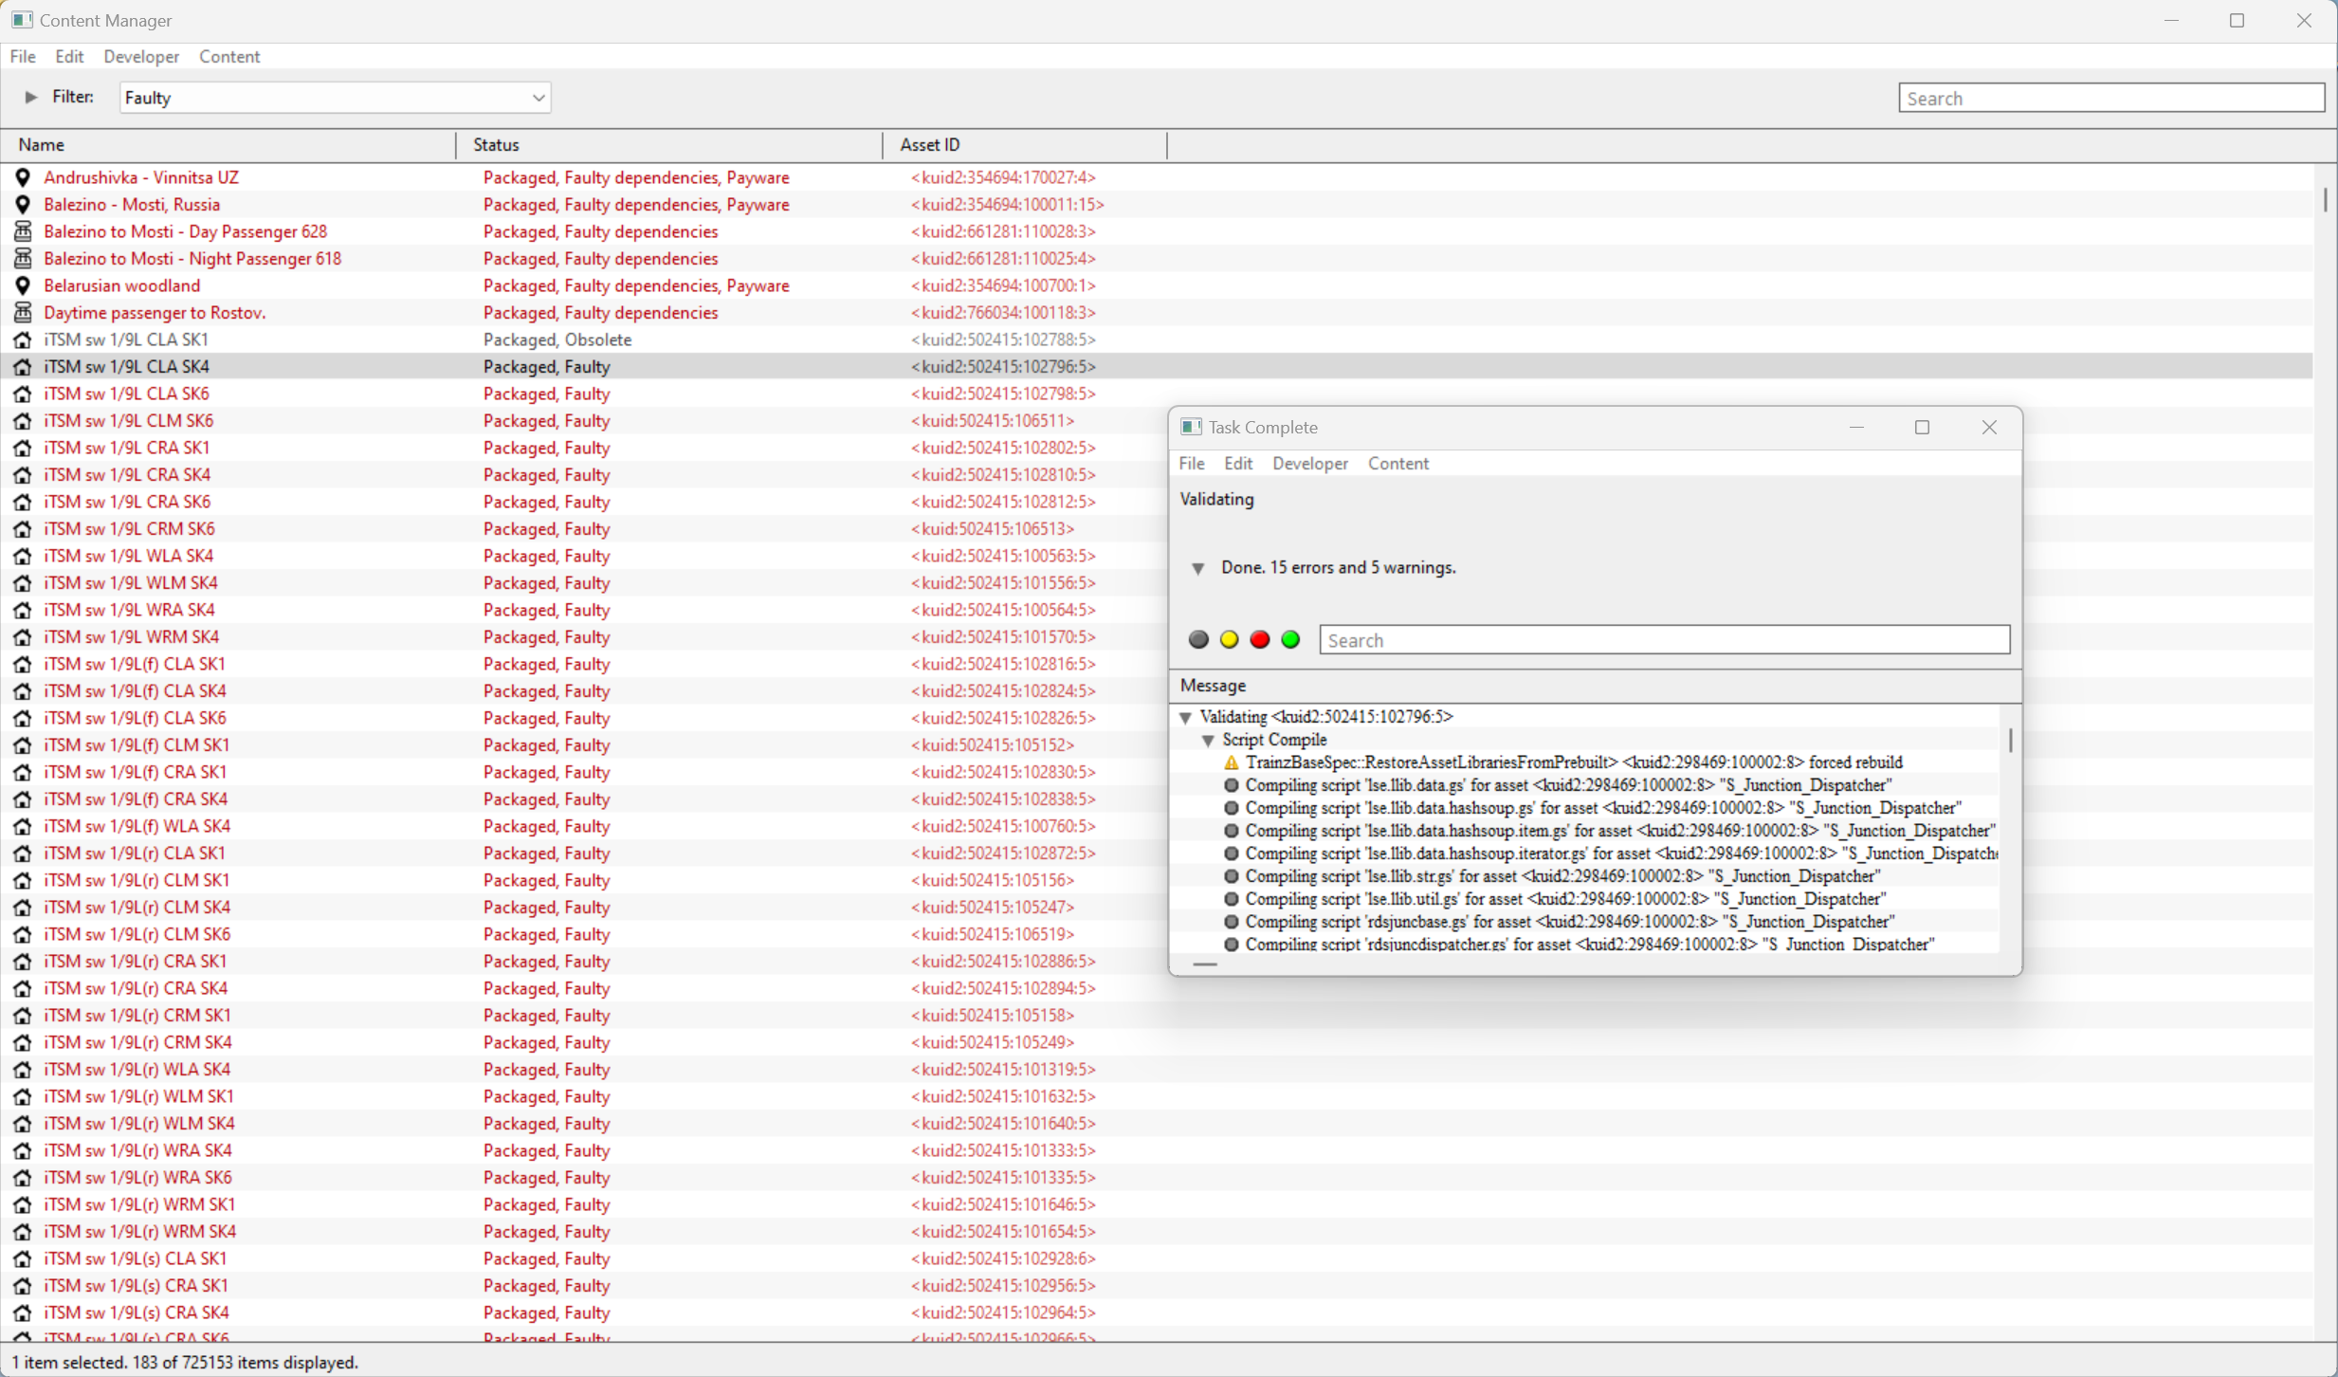Open the Developer menu in the main window
2338x1377 pixels.
coord(140,57)
